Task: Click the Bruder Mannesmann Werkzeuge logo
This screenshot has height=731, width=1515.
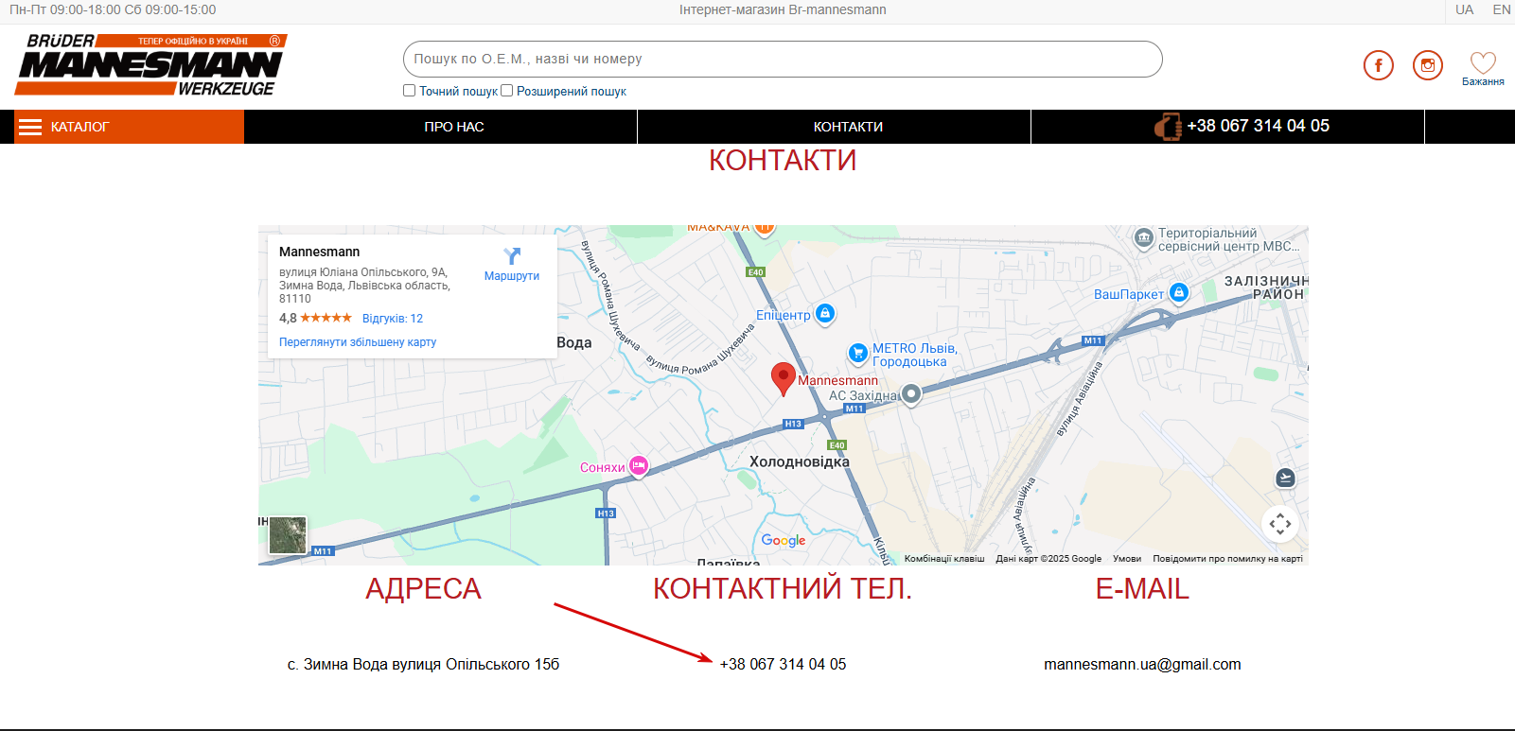Action: click(x=151, y=65)
